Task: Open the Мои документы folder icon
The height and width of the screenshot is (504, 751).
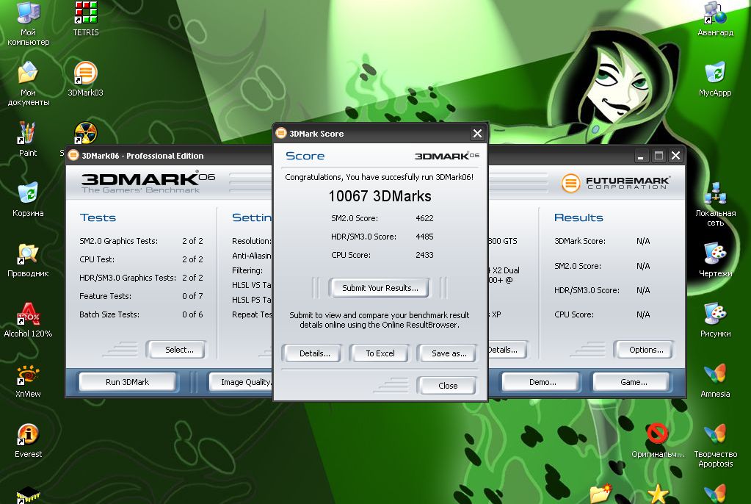Action: click(x=28, y=84)
